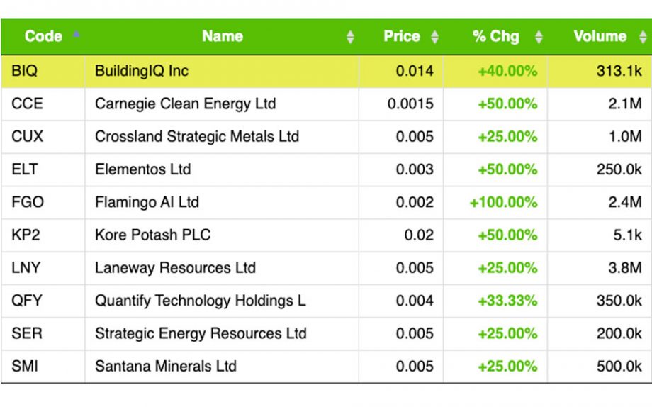Click Carnegie's +50.00% change value
This screenshot has width=652, height=407.
pyautogui.click(x=507, y=104)
